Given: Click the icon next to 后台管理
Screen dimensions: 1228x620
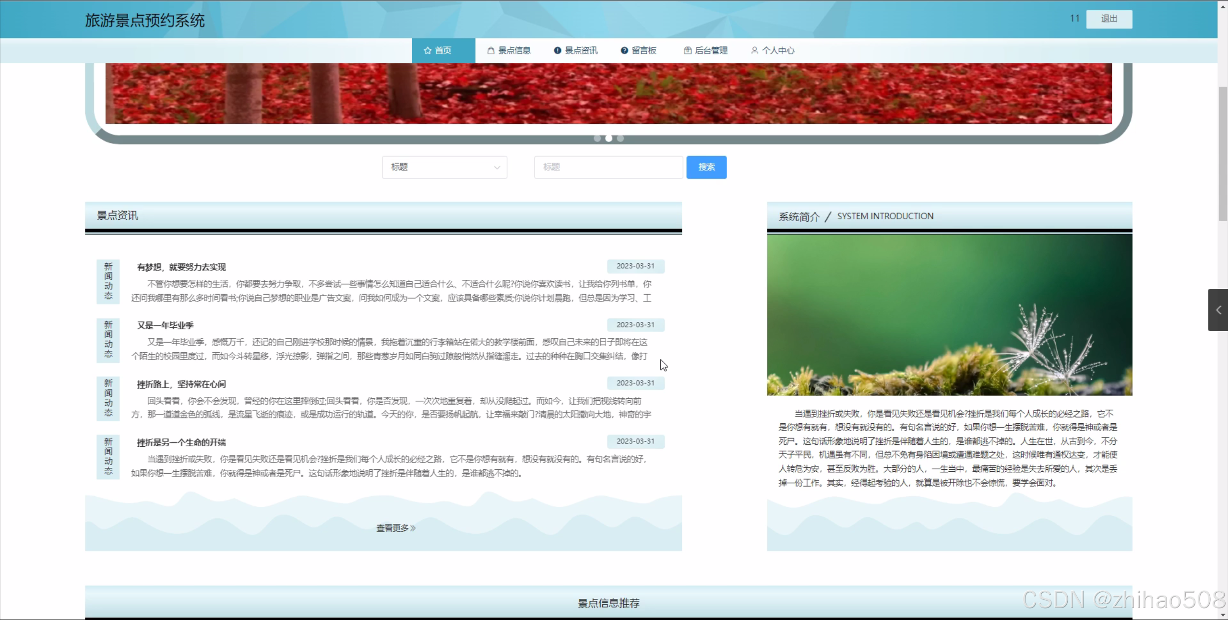Looking at the screenshot, I should (687, 50).
